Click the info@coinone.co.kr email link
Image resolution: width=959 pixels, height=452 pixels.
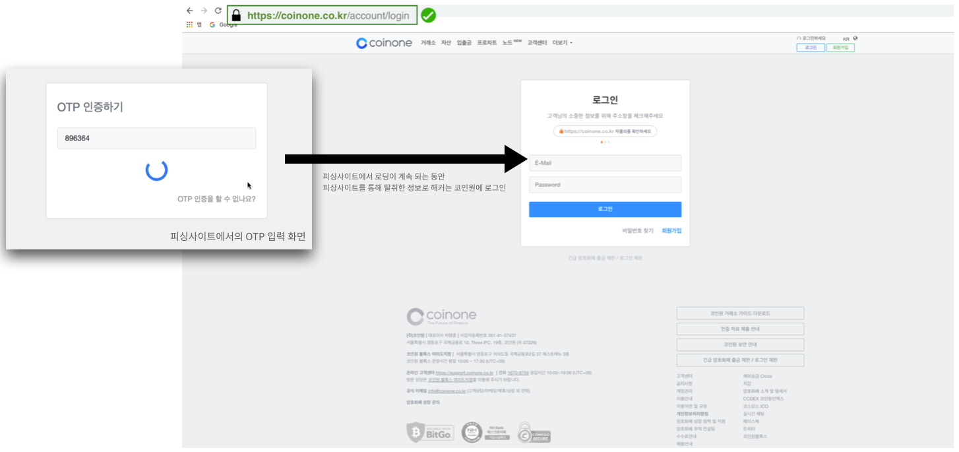click(x=447, y=391)
